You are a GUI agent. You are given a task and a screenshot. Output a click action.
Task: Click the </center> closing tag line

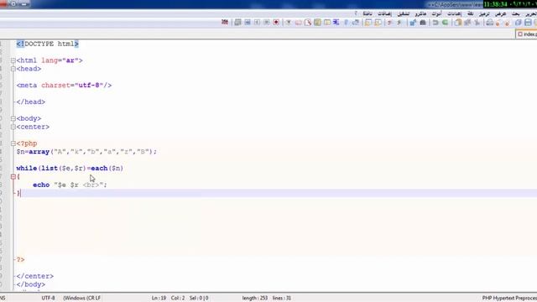(x=35, y=276)
